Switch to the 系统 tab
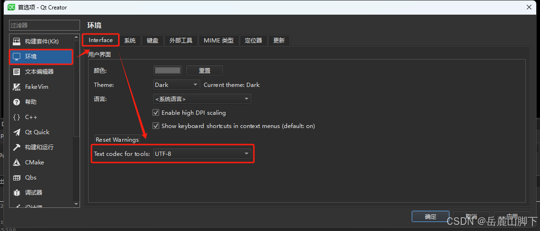This screenshot has height=231, width=540. (x=130, y=41)
